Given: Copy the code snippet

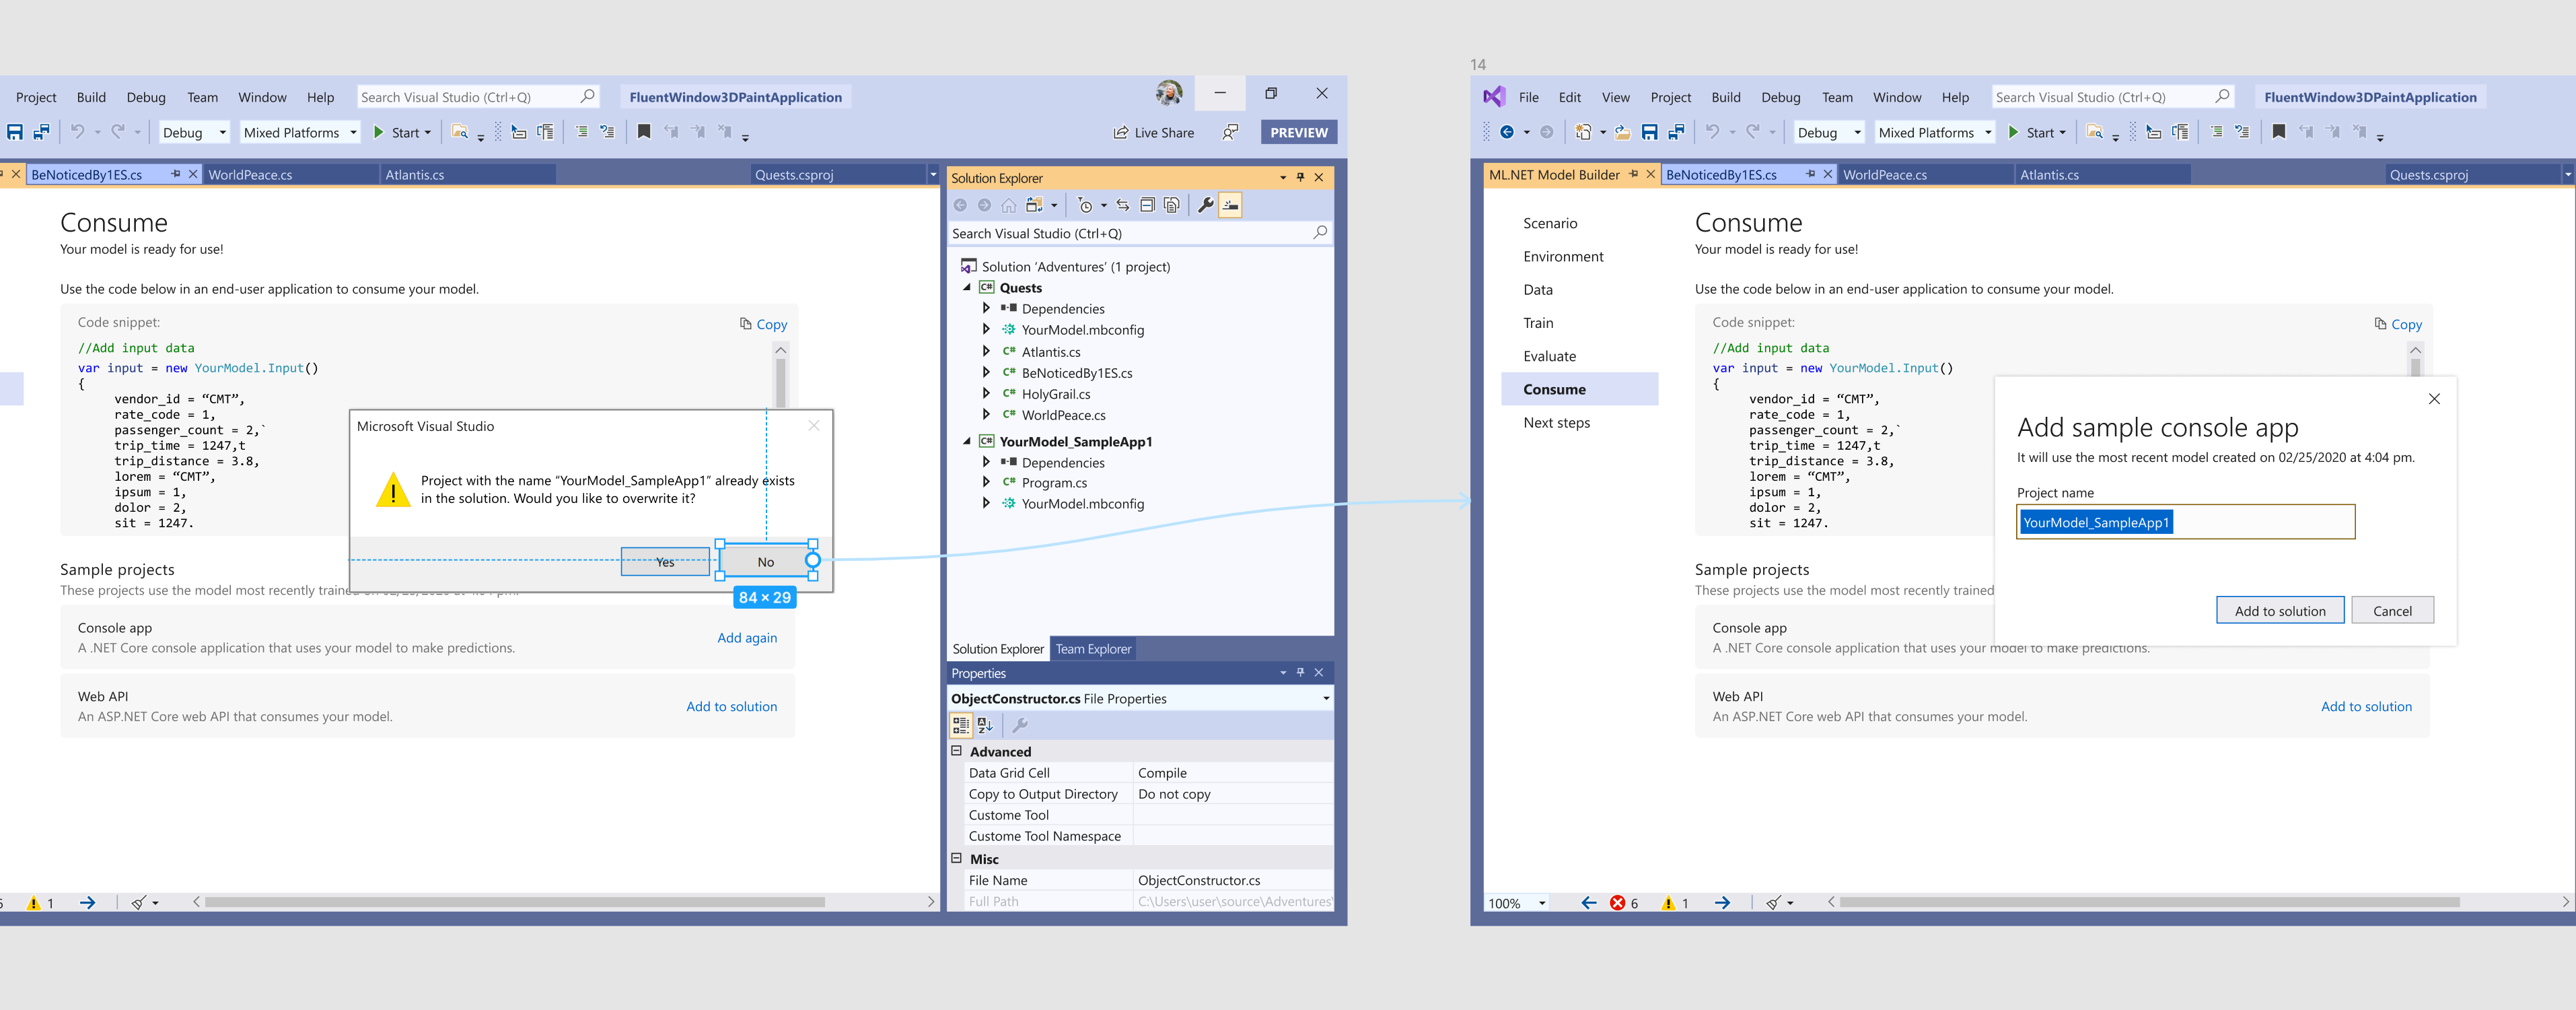Looking at the screenshot, I should click(764, 323).
